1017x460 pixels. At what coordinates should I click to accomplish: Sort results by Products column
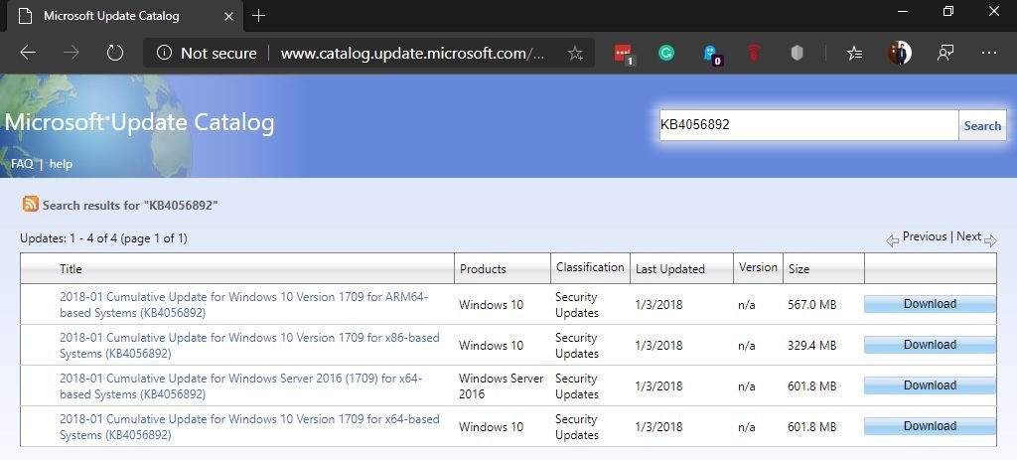click(483, 268)
